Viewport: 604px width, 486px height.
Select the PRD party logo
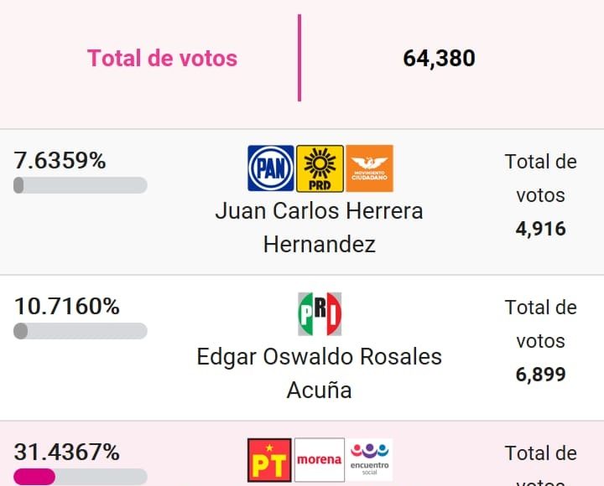coord(320,168)
